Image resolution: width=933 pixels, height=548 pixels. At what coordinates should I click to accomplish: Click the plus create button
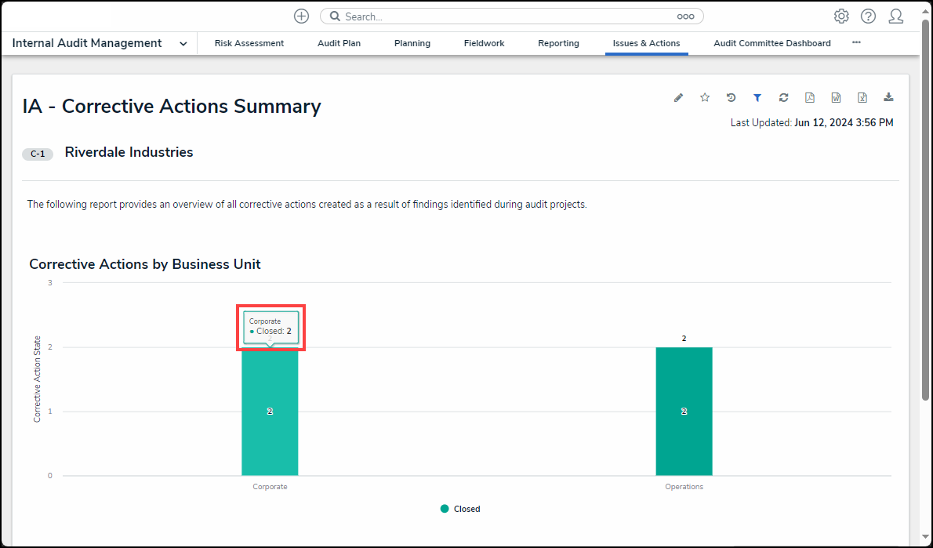(301, 16)
